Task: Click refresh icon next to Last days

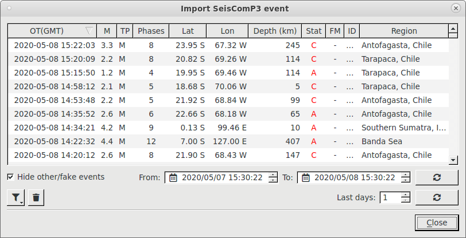Action: (x=437, y=197)
